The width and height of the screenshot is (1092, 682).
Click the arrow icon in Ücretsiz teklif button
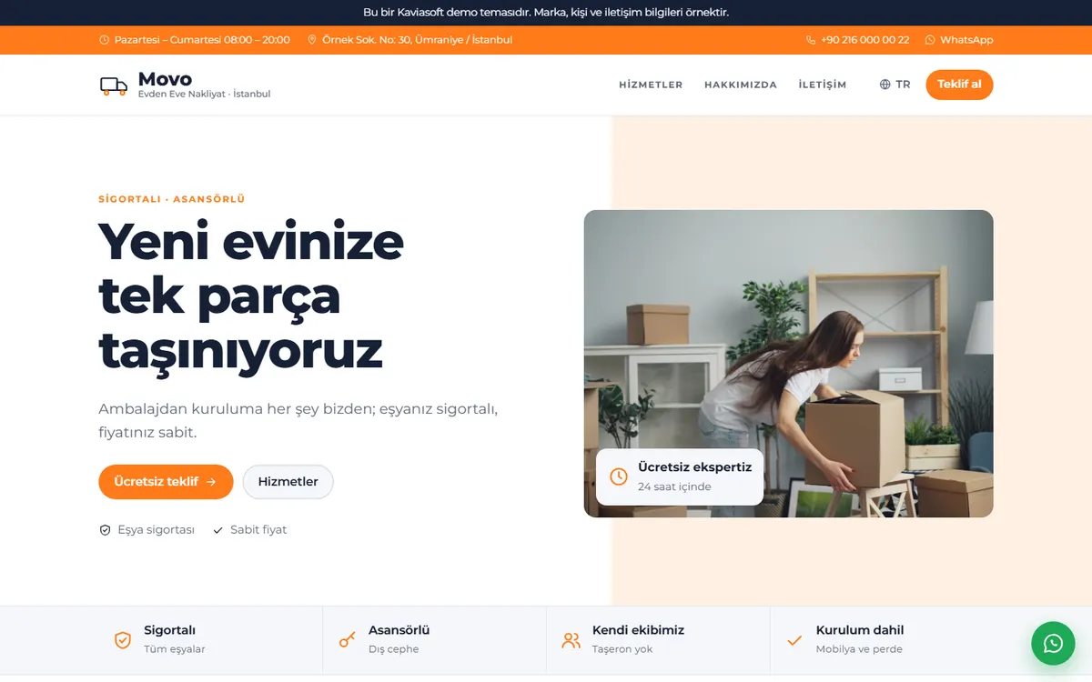pos(211,482)
